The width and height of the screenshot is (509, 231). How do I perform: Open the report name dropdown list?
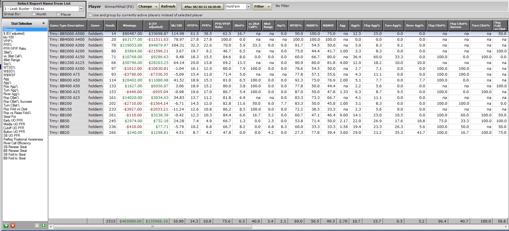(81, 9)
